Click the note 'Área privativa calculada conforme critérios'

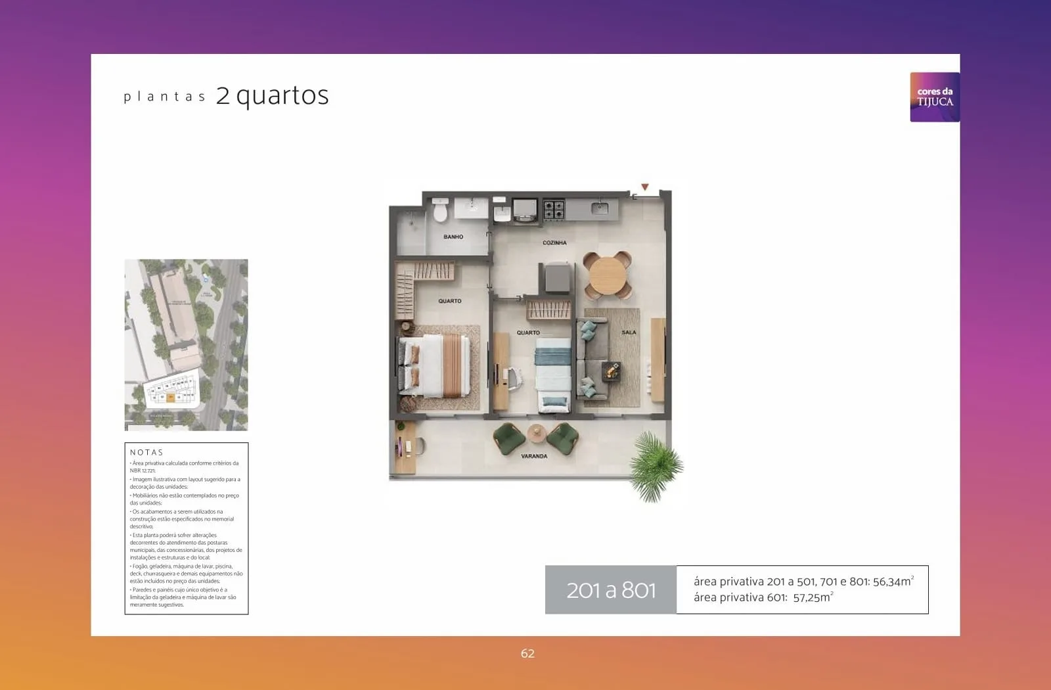184,467
